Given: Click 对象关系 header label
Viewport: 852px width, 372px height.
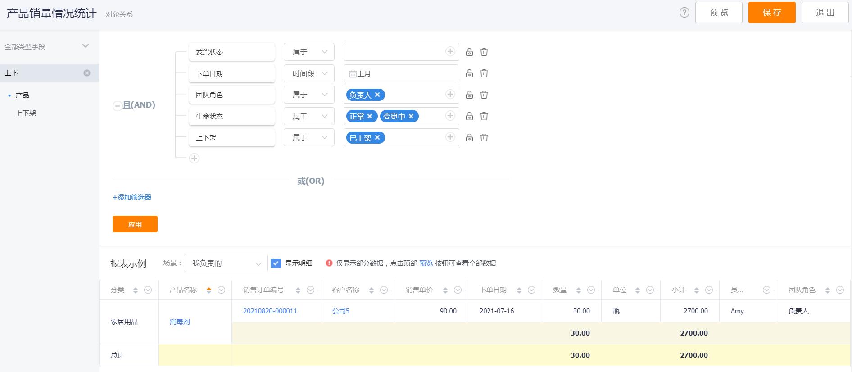Looking at the screenshot, I should pyautogui.click(x=119, y=14).
